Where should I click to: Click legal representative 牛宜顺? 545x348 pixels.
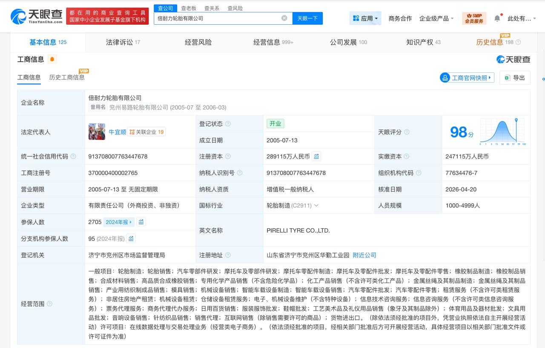(x=117, y=132)
